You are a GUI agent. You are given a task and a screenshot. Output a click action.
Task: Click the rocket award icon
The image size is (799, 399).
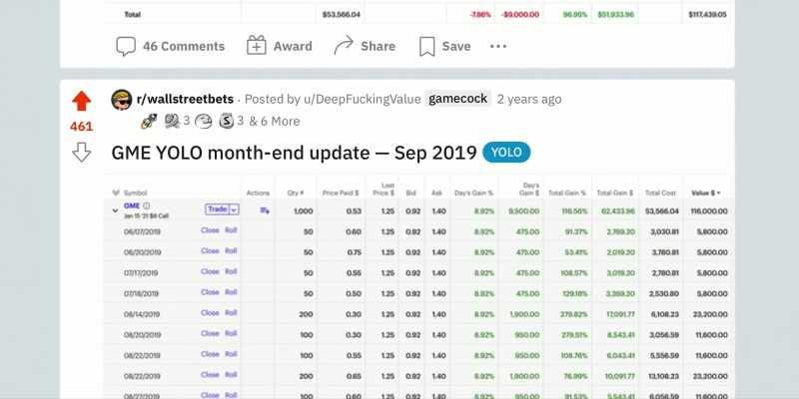149,121
